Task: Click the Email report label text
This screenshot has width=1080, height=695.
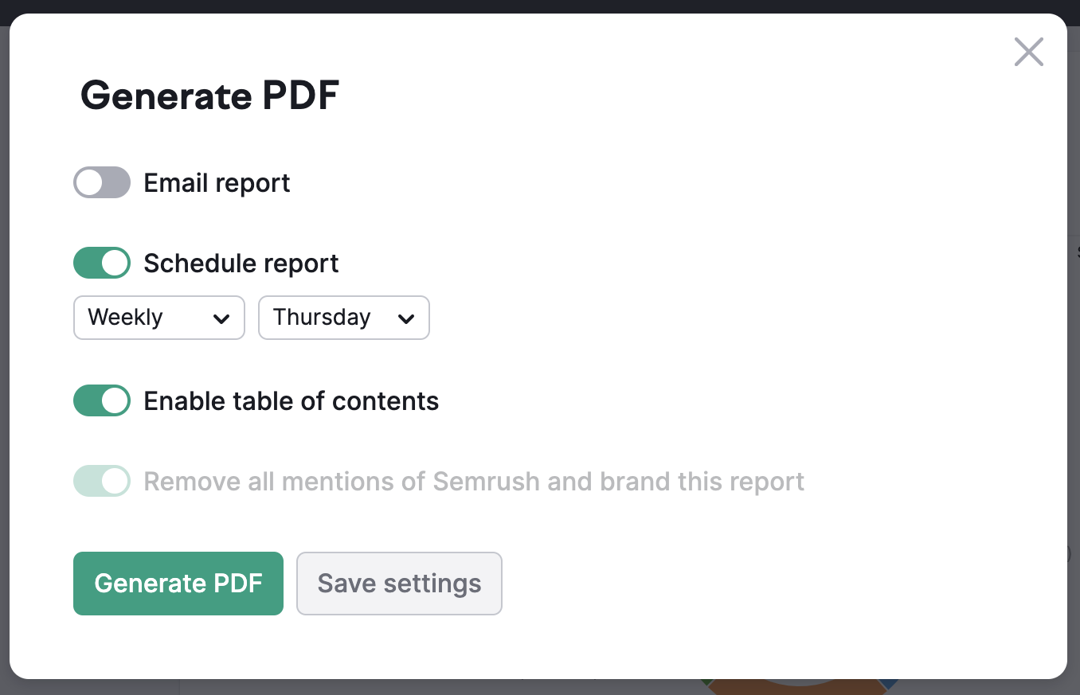Action: (x=216, y=182)
